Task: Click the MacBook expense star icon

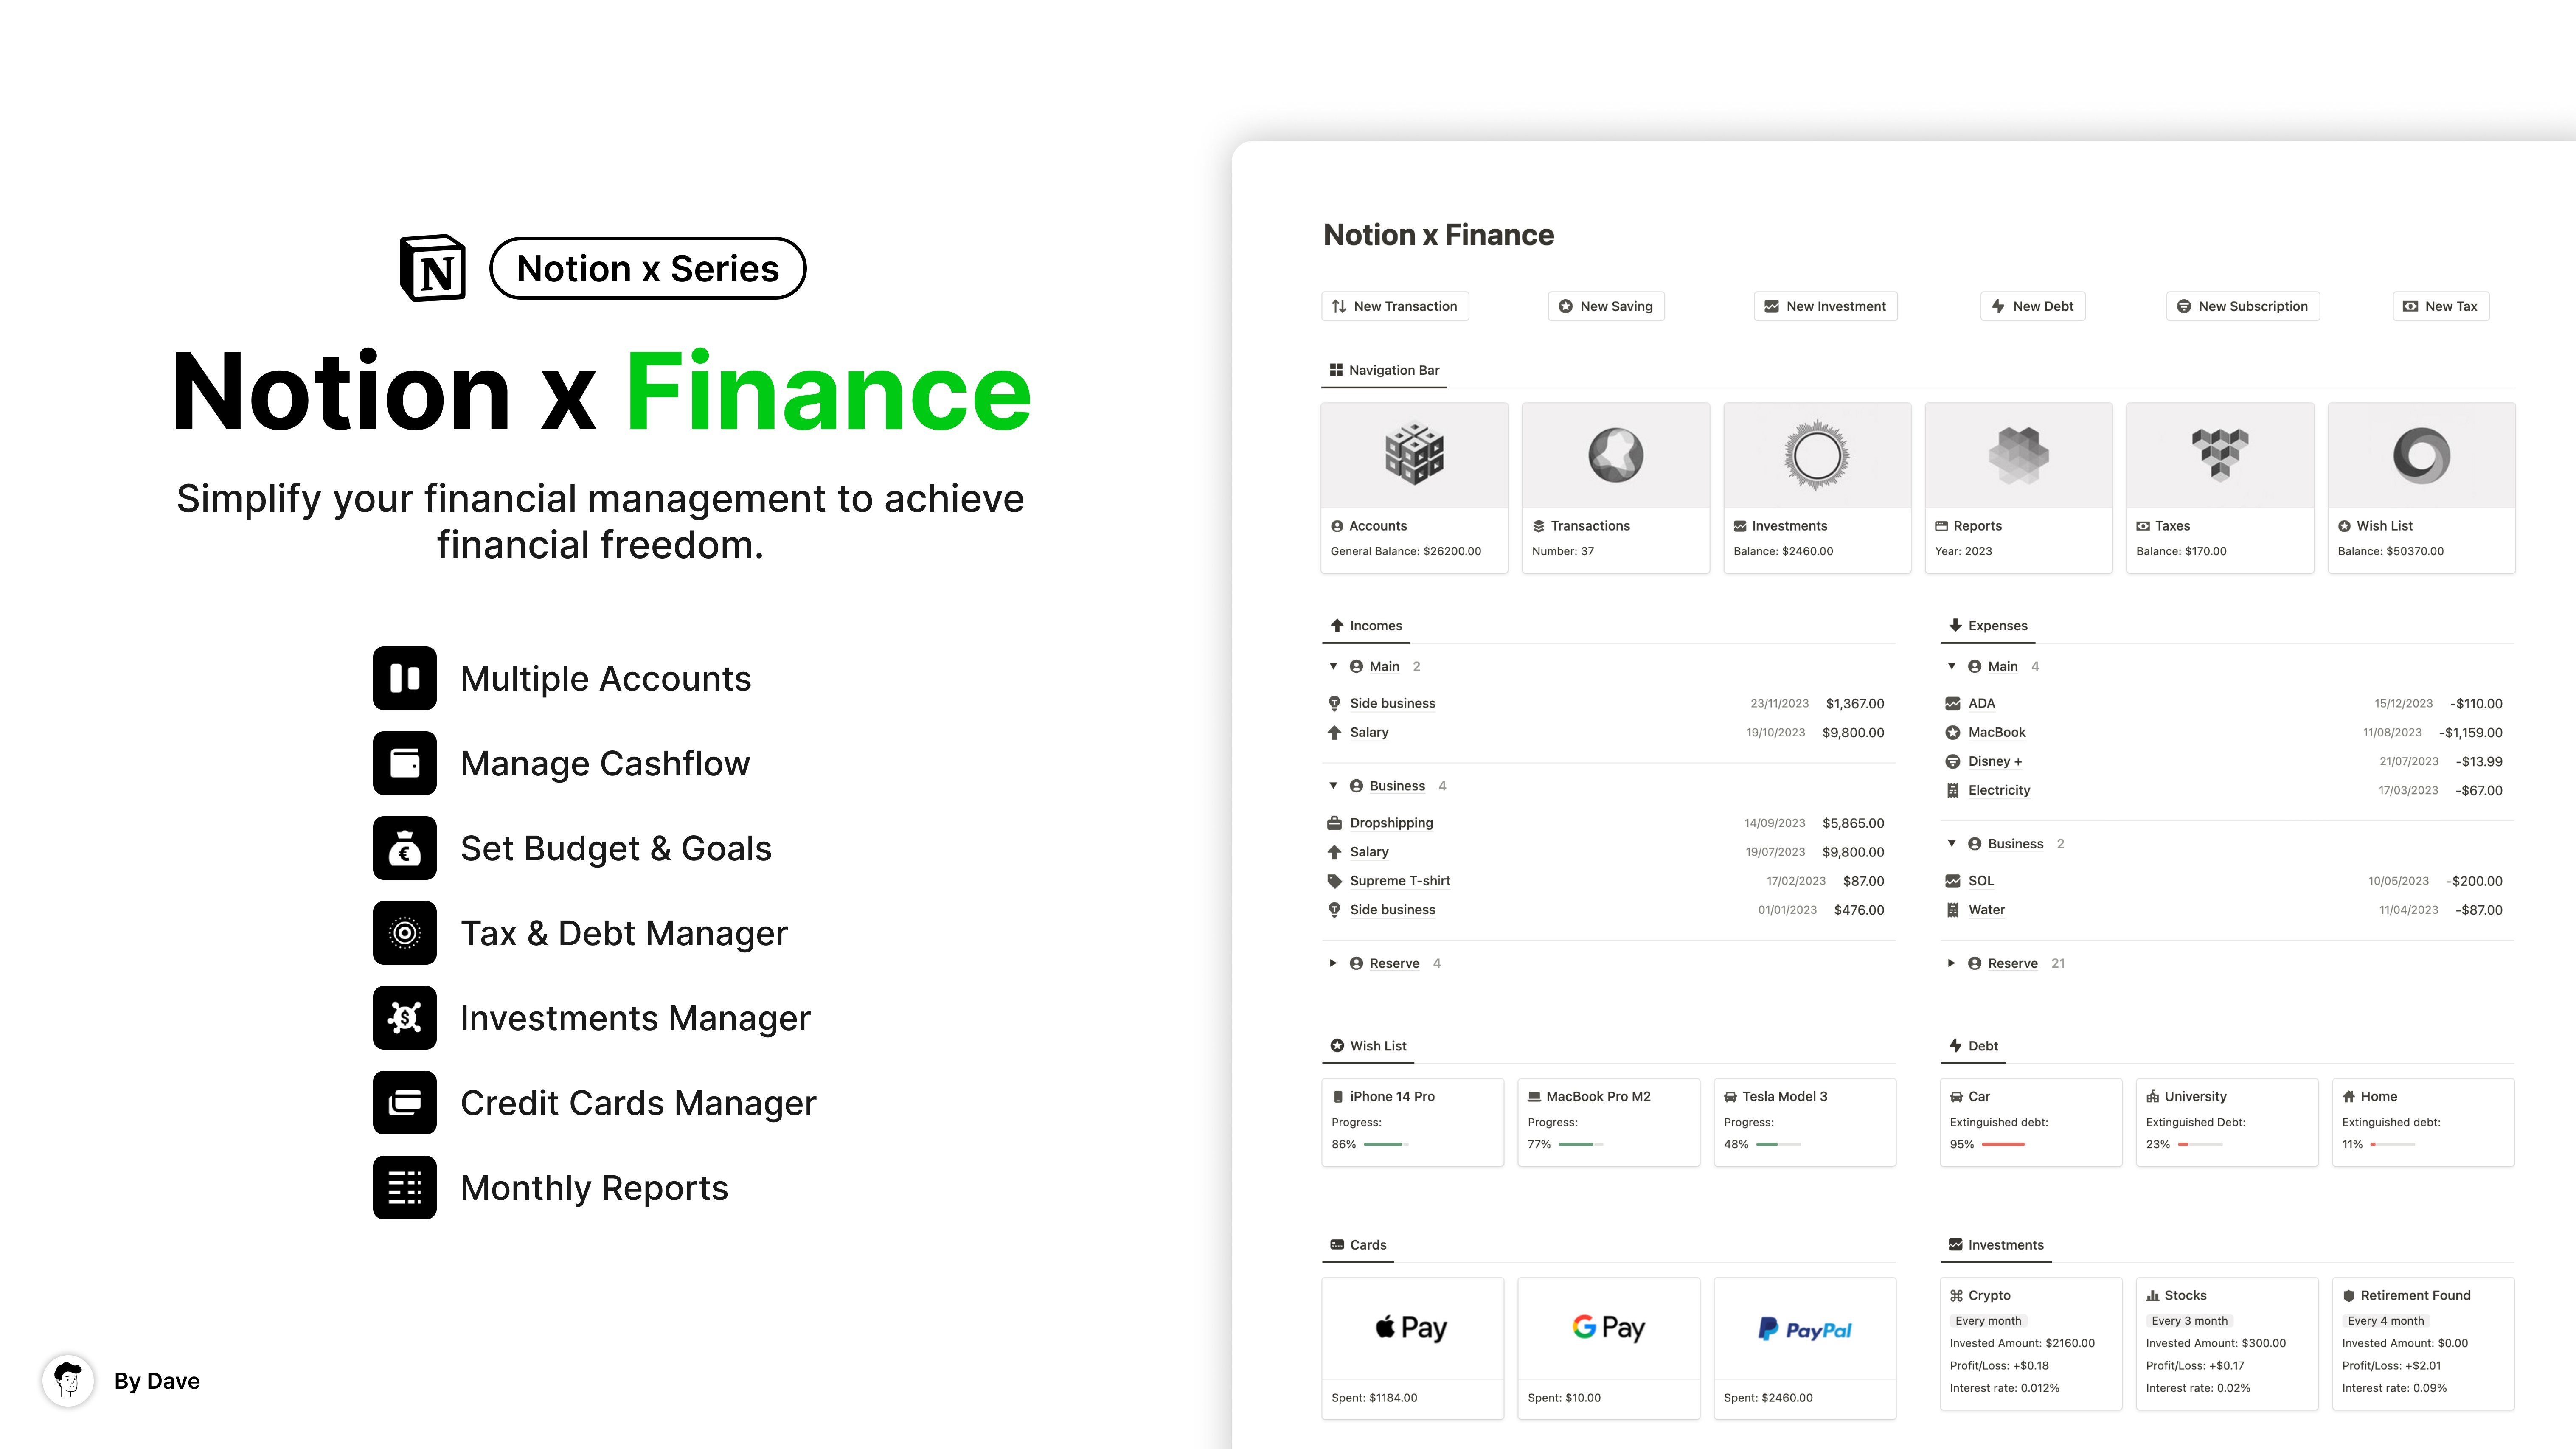Action: 1952,732
